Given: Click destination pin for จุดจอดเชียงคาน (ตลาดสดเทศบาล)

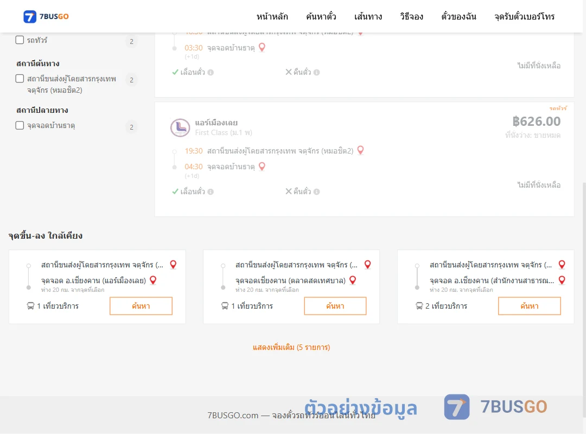Looking at the screenshot, I should [353, 280].
